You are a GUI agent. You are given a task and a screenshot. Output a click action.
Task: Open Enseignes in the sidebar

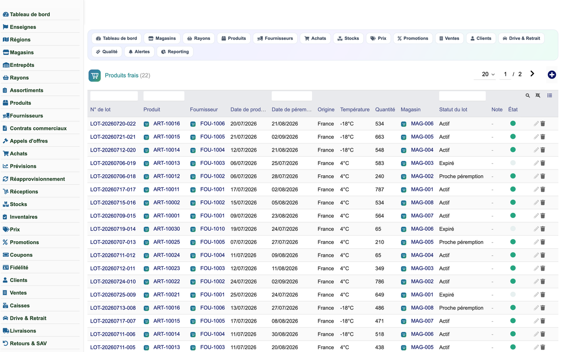(x=23, y=27)
